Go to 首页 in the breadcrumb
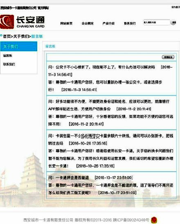This screenshot has width=180, height=224. (x=7, y=36)
